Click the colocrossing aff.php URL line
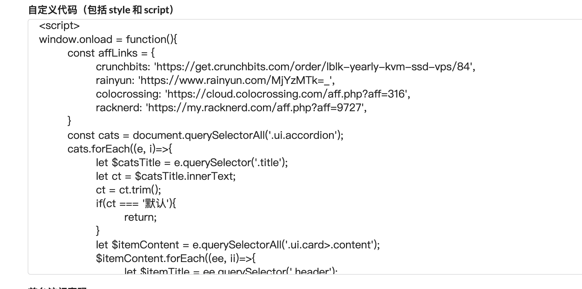The width and height of the screenshot is (582, 289). click(x=253, y=94)
